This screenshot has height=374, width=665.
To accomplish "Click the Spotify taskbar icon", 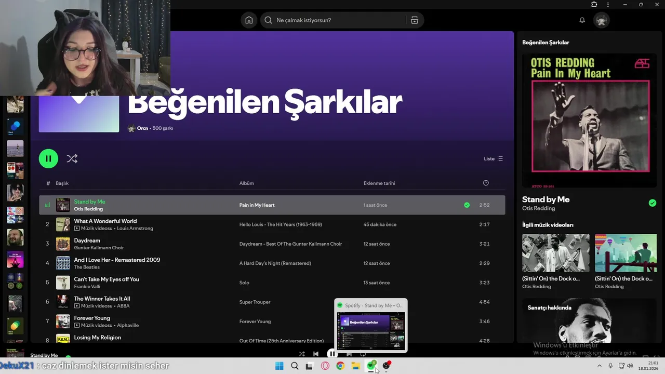I will pos(371,366).
